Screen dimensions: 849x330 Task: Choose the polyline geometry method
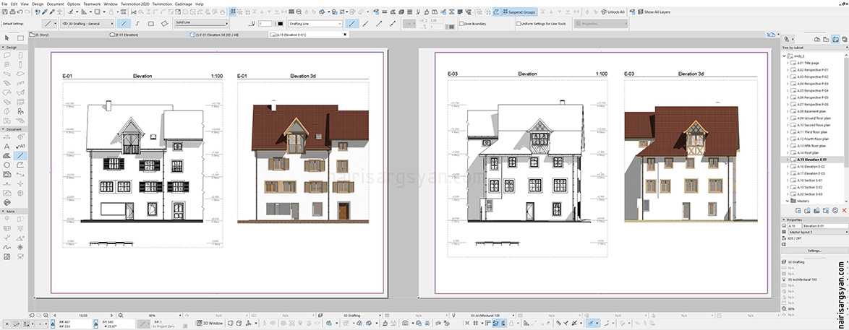[x=137, y=23]
